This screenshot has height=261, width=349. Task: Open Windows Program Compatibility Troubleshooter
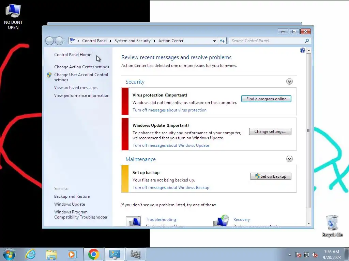coord(81,215)
